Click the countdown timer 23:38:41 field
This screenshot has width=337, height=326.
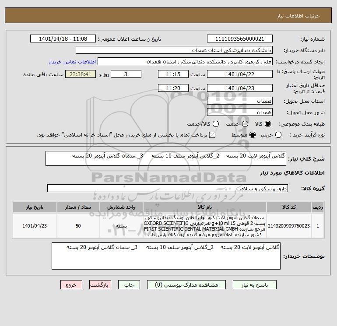pos(81,74)
